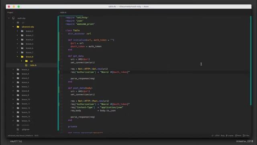Click the git branch icon in status bar
257x145 pixels.
point(227,136)
